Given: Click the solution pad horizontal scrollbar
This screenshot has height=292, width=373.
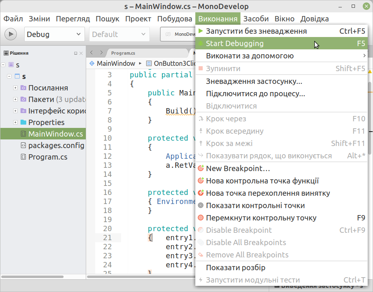Looking at the screenshot, I should (32, 277).
